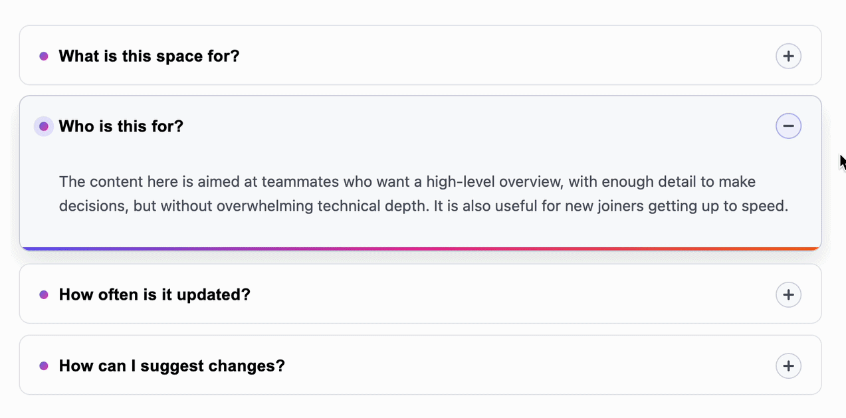
Task: Click the highlighted bullet beside 'Who is this for?'
Action: [44, 126]
